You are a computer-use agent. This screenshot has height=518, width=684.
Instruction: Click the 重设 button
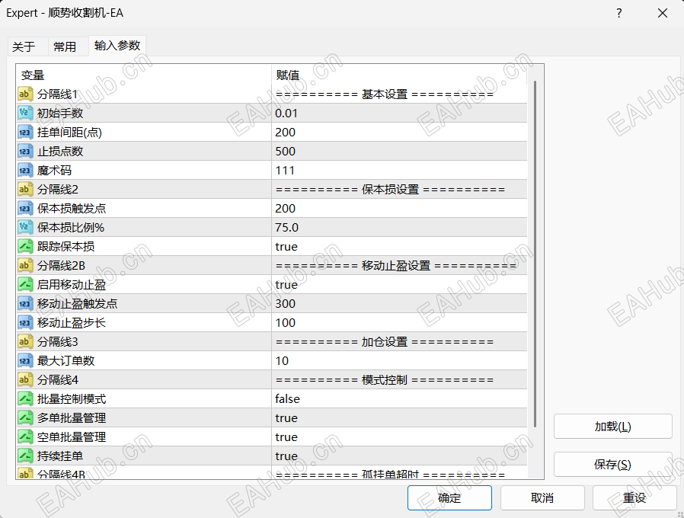[634, 497]
